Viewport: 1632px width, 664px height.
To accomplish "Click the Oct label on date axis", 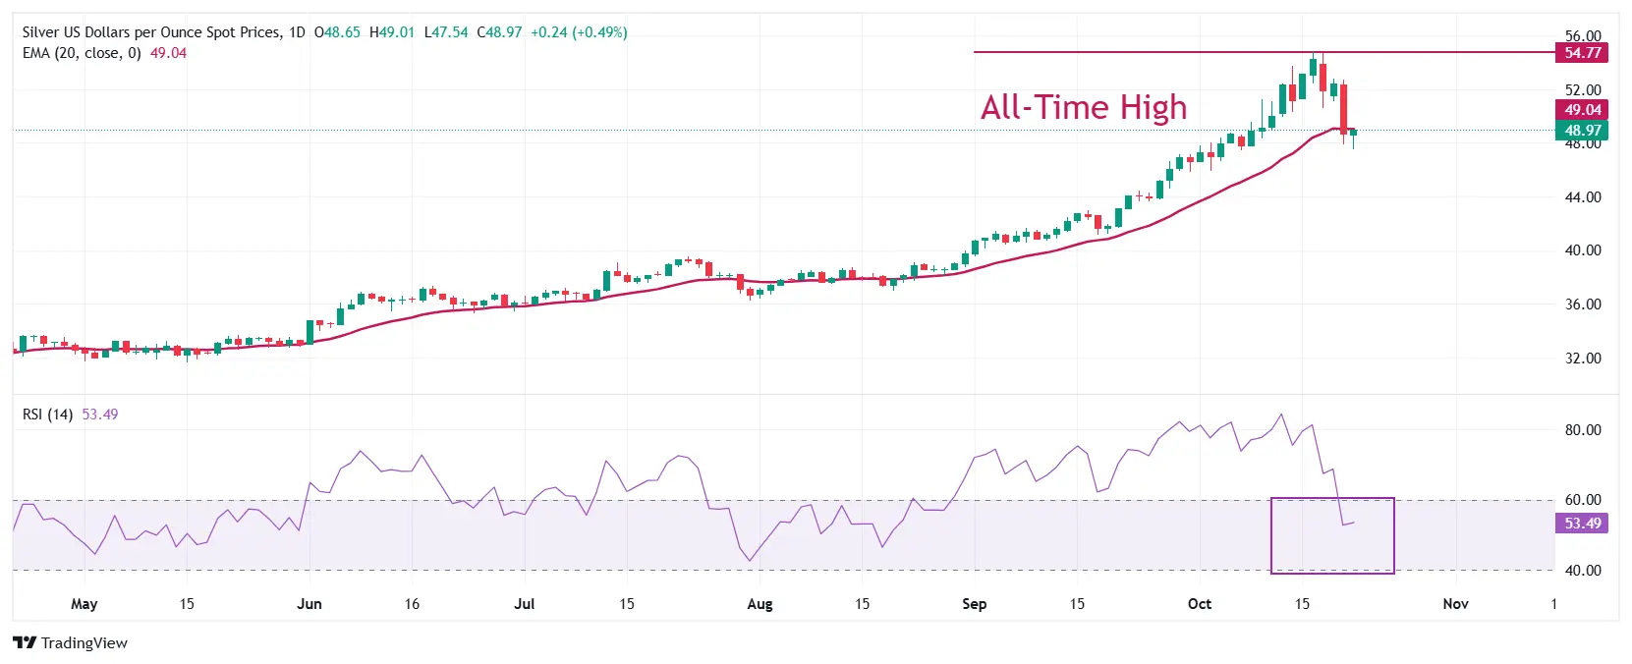I will (x=1199, y=604).
